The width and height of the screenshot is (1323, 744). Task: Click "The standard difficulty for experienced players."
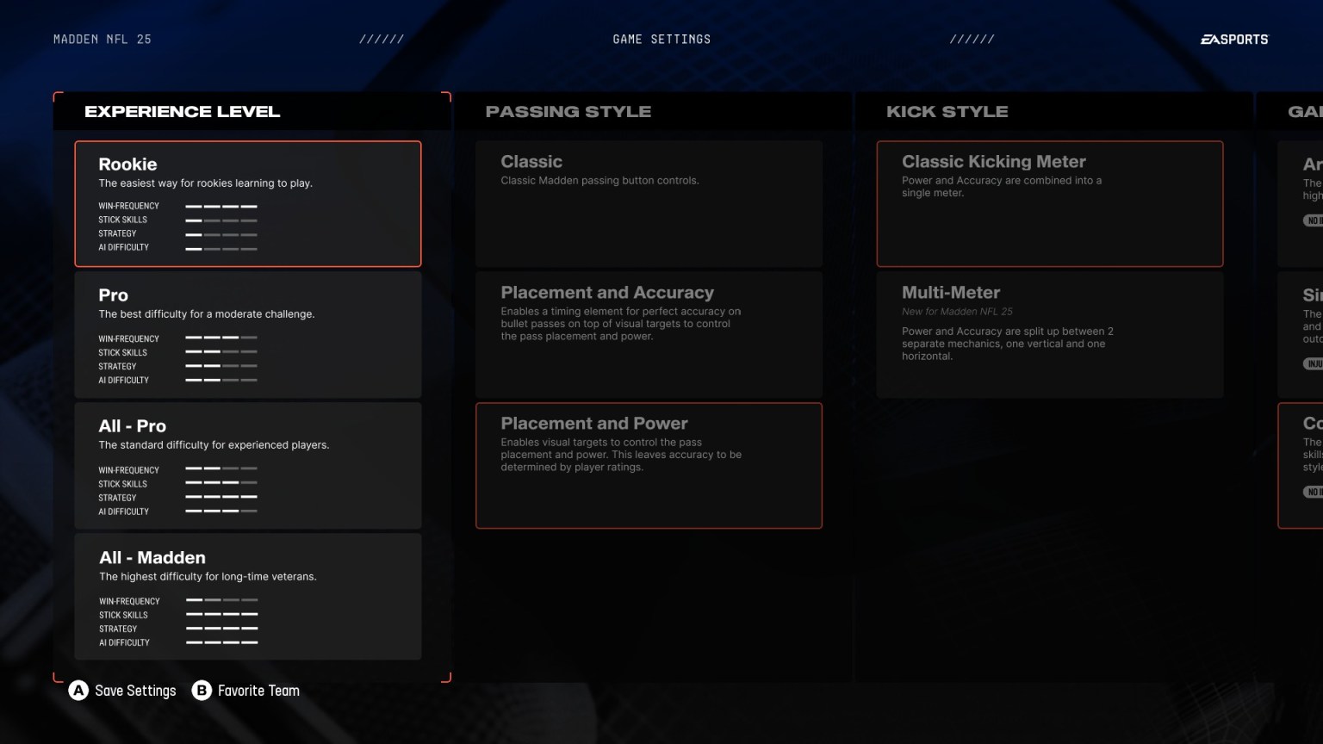(x=214, y=445)
